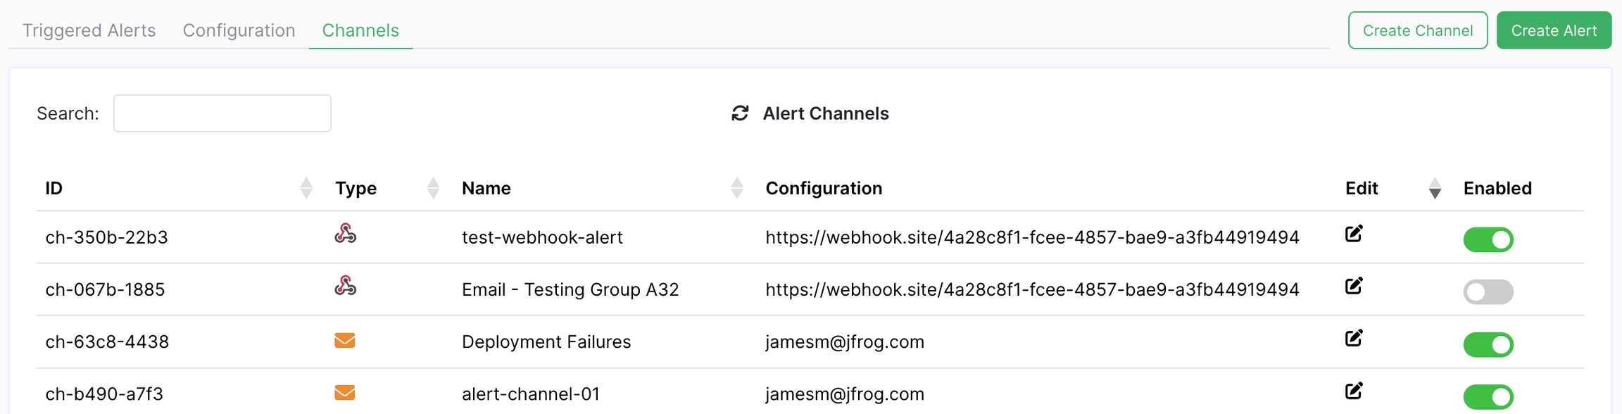Enable the Email - Testing Group A32 toggle
Screen dimensions: 1622x414
click(x=1488, y=291)
